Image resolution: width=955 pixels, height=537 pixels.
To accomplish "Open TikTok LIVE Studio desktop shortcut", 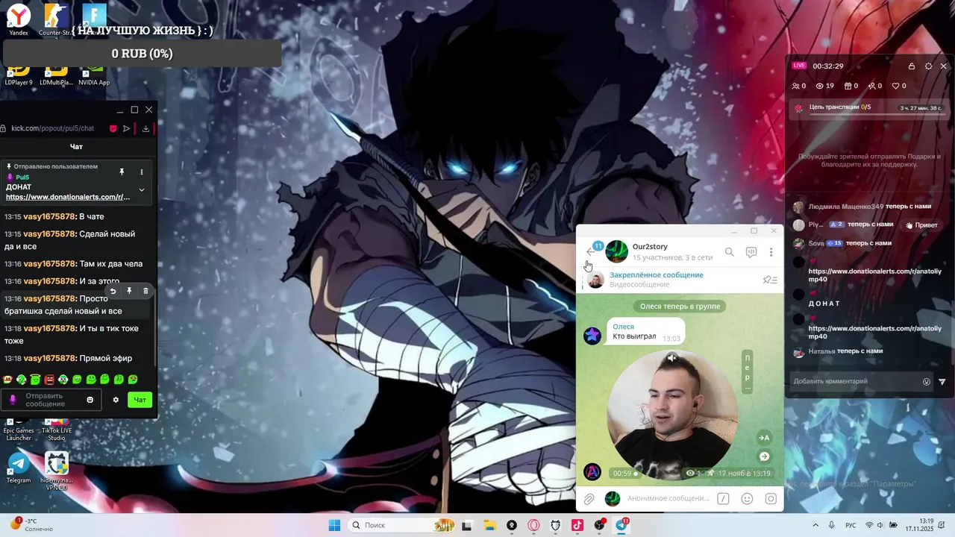I will click(57, 430).
